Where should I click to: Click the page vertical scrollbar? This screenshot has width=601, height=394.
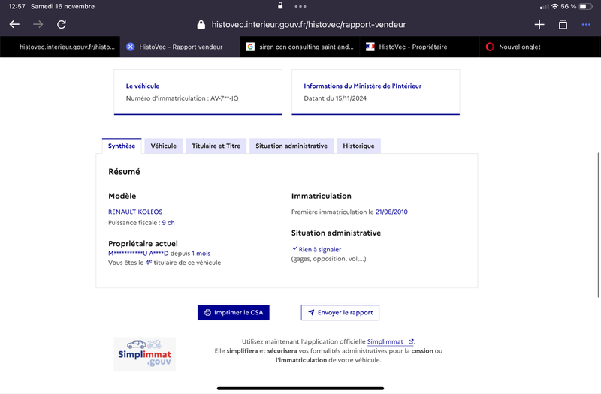(x=598, y=225)
